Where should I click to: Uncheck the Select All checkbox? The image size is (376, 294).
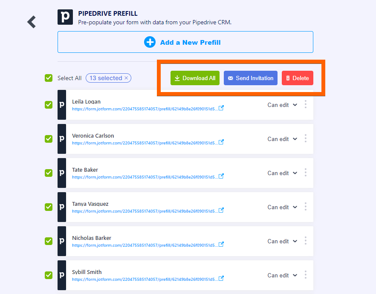49,78
